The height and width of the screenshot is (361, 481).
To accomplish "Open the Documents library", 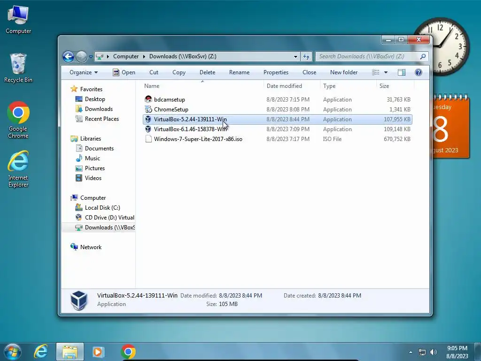I will tap(99, 148).
